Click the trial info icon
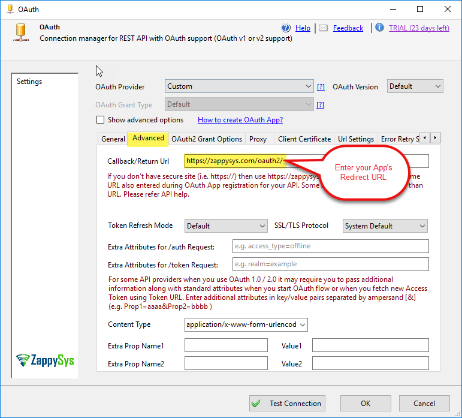Viewport: 462px width, 418px height. 379,28
